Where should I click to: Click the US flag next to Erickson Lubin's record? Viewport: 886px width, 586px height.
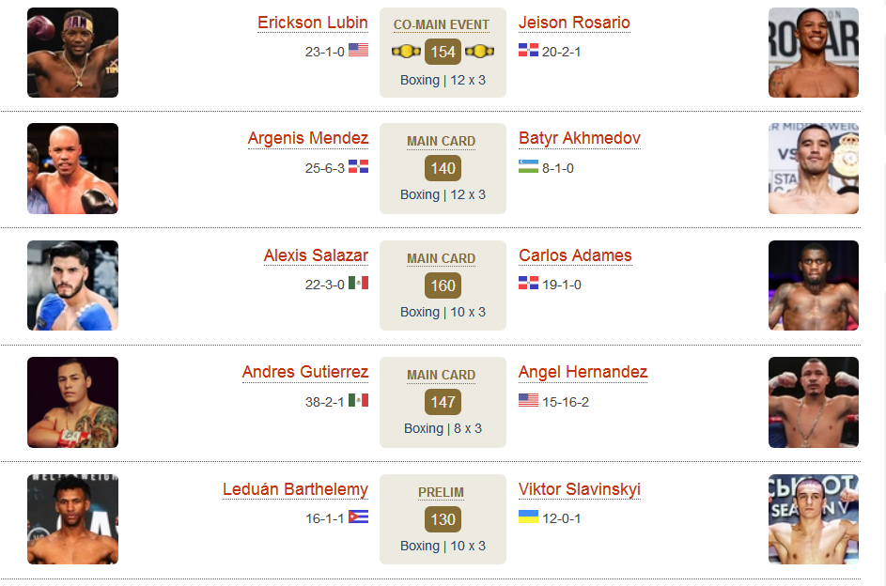point(358,51)
